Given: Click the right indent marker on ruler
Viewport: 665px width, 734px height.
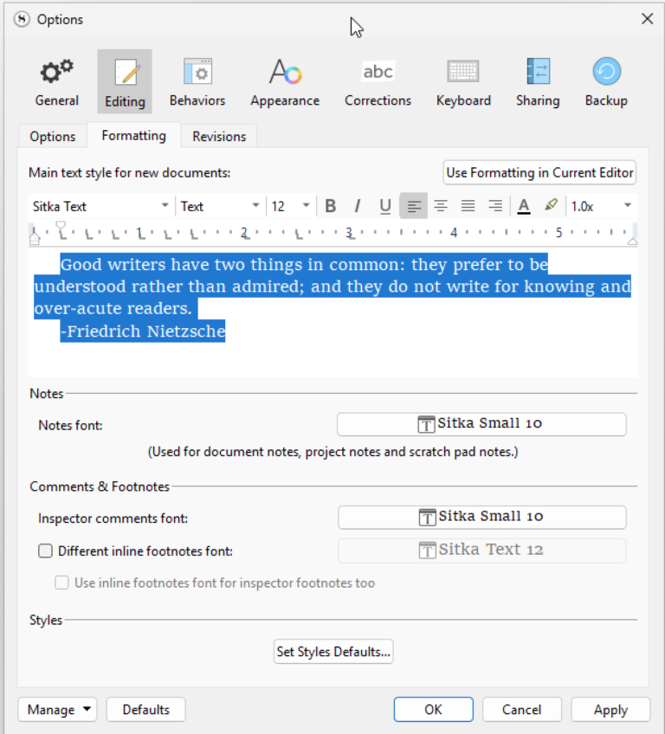Looking at the screenshot, I should (632, 241).
